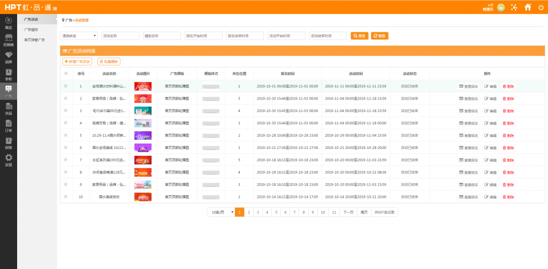Click the 活动名称 filter input field
This screenshot has height=269, width=548.
click(x=120, y=36)
